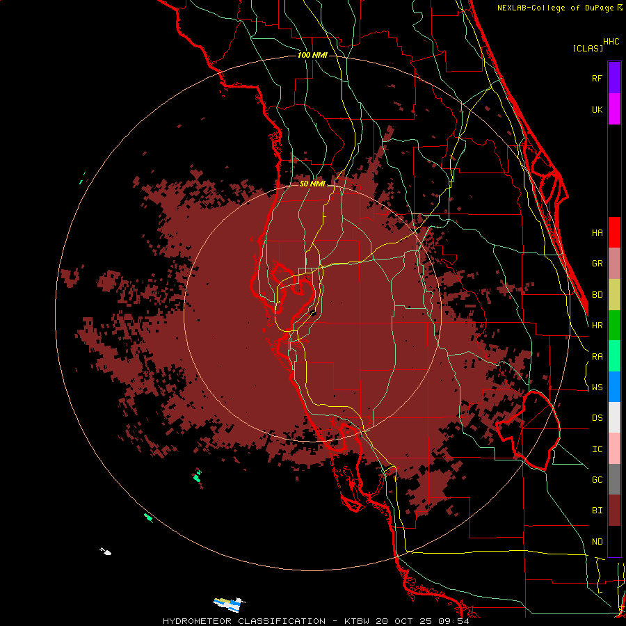Viewport: 626px width, 626px height.
Task: Click the RF purple legend swatch
Action: pyautogui.click(x=614, y=78)
